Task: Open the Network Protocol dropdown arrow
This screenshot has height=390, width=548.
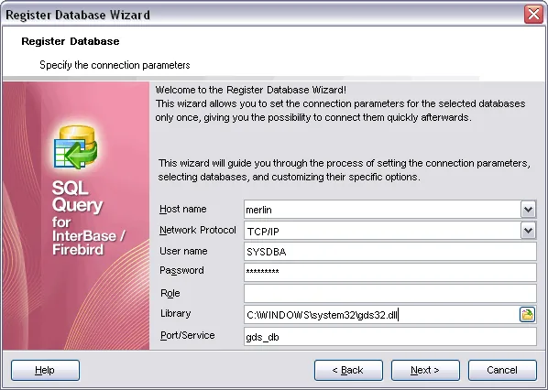Action: 528,231
